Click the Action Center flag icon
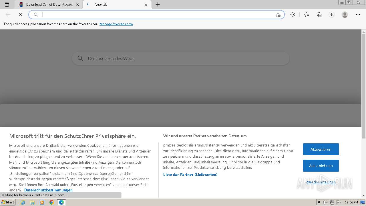This screenshot has height=206, width=366. pyautogui.click(x=339, y=202)
